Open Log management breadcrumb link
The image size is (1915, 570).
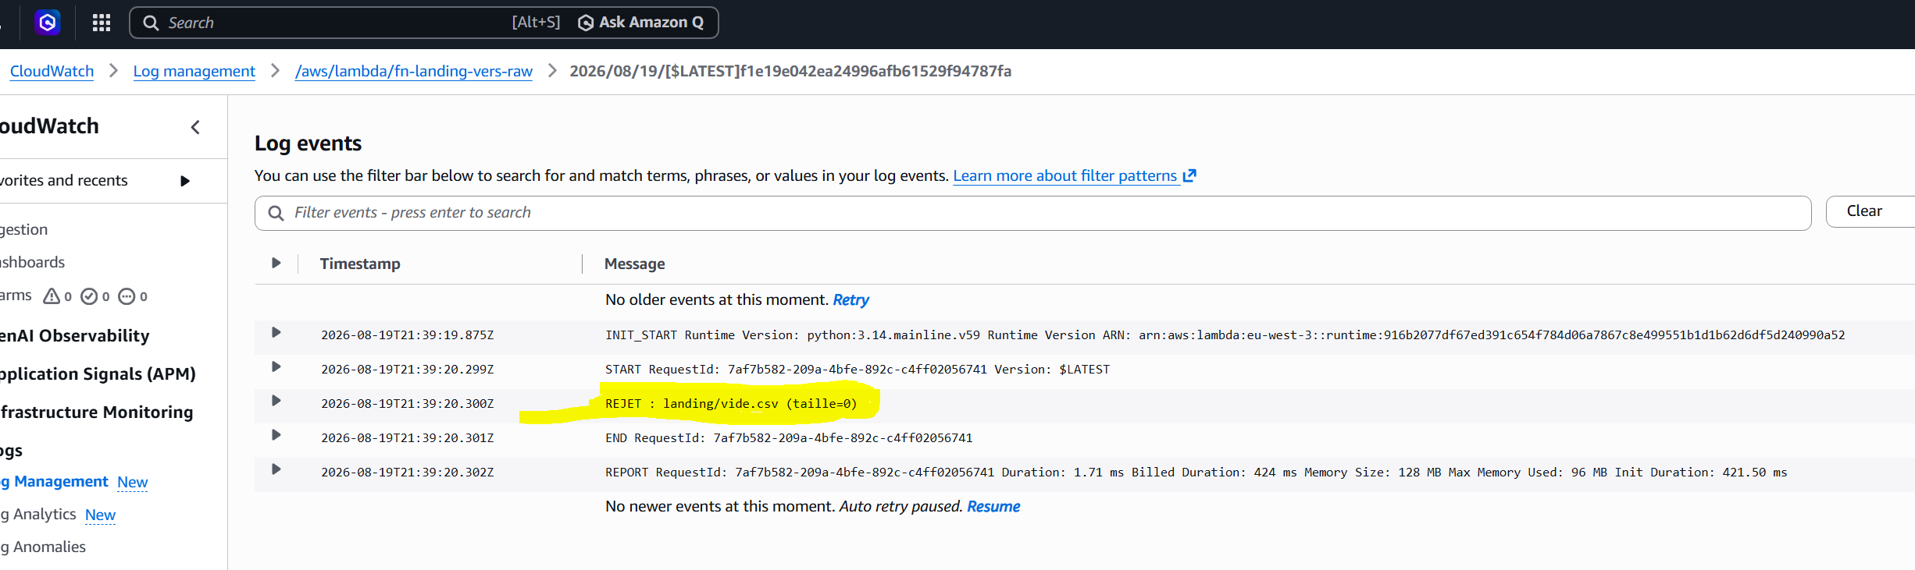click(194, 71)
